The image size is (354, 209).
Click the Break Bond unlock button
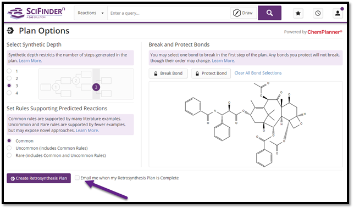[x=168, y=73]
